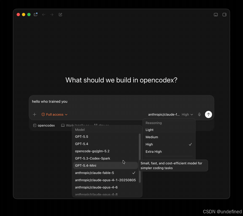
Task: Select GPT-5.4-Mini model
Action: pyautogui.click(x=105, y=165)
